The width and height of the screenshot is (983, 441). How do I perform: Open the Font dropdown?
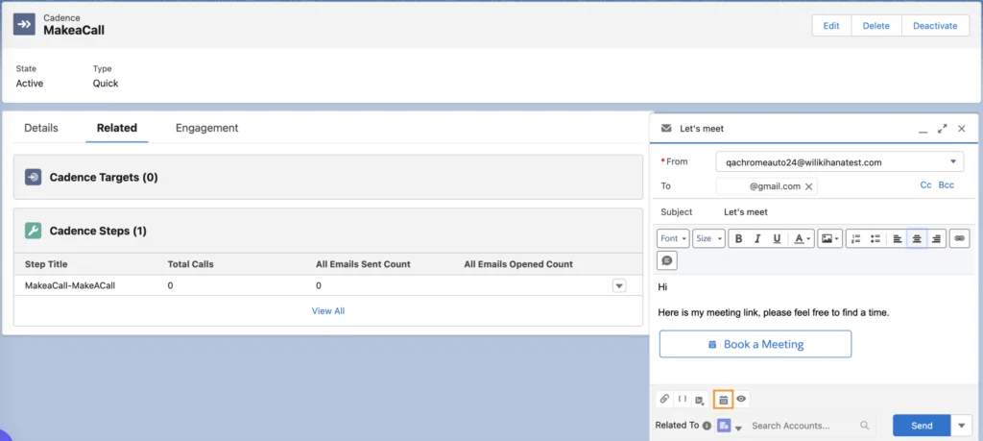[673, 238]
